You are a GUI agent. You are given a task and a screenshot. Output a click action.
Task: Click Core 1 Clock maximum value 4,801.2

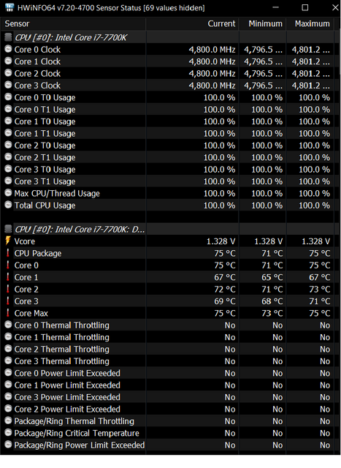(x=310, y=61)
